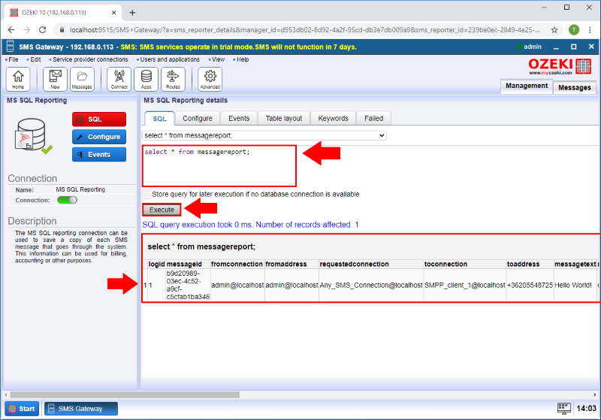View site information icon in address bar
Screen dimensions: 601x420
pos(62,30)
